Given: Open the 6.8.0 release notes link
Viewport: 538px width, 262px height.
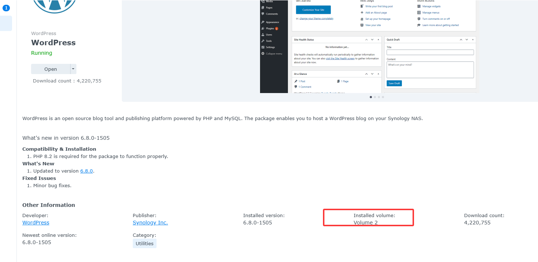Looking at the screenshot, I should tap(87, 171).
